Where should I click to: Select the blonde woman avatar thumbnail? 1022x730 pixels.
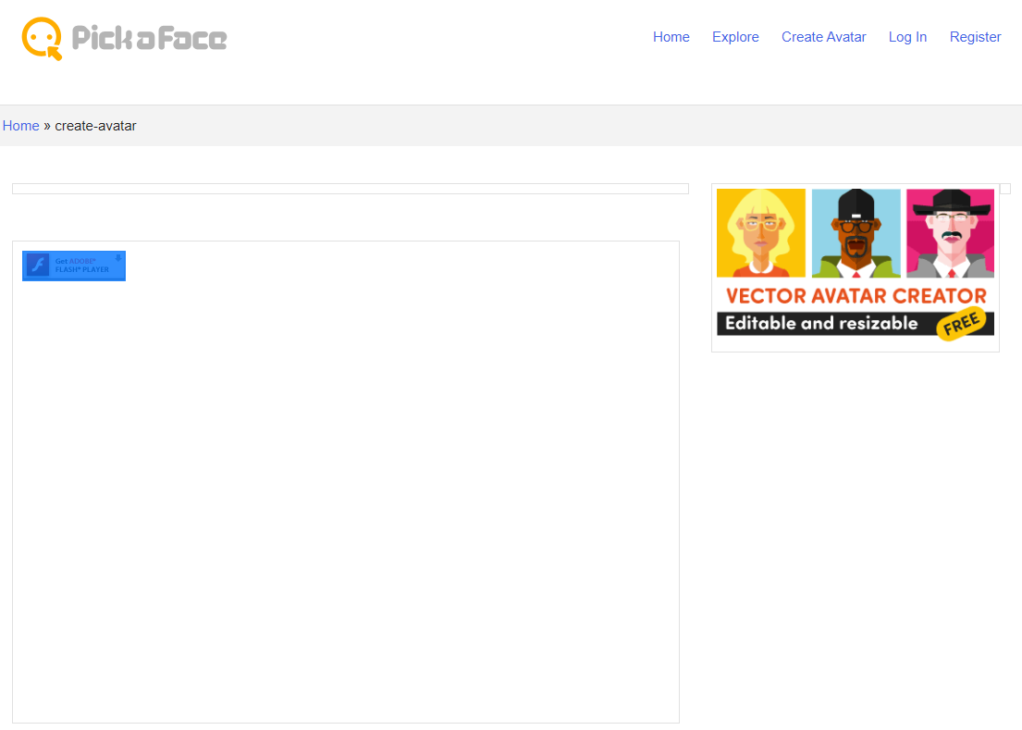[x=760, y=233]
